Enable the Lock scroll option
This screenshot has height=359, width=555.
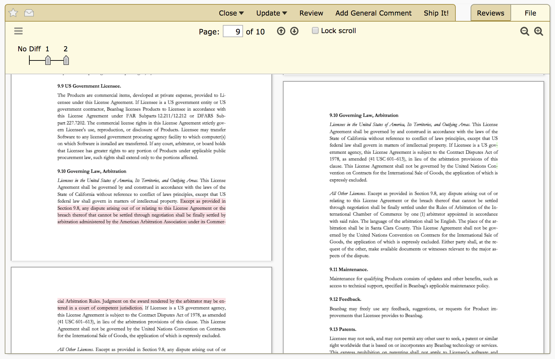(x=315, y=30)
